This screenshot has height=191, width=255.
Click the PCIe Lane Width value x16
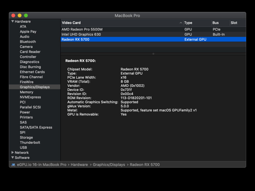[124, 77]
